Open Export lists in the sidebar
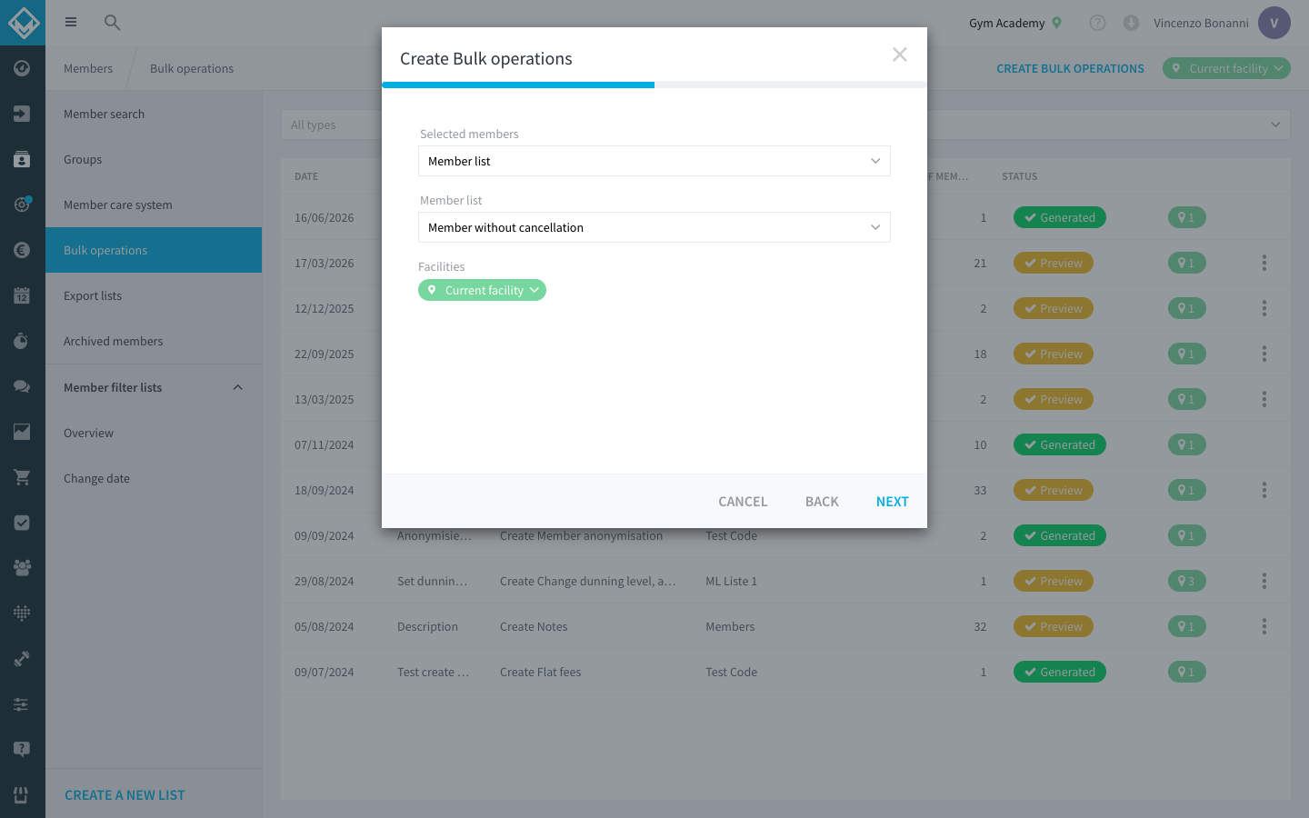This screenshot has height=818, width=1309. [x=154, y=295]
